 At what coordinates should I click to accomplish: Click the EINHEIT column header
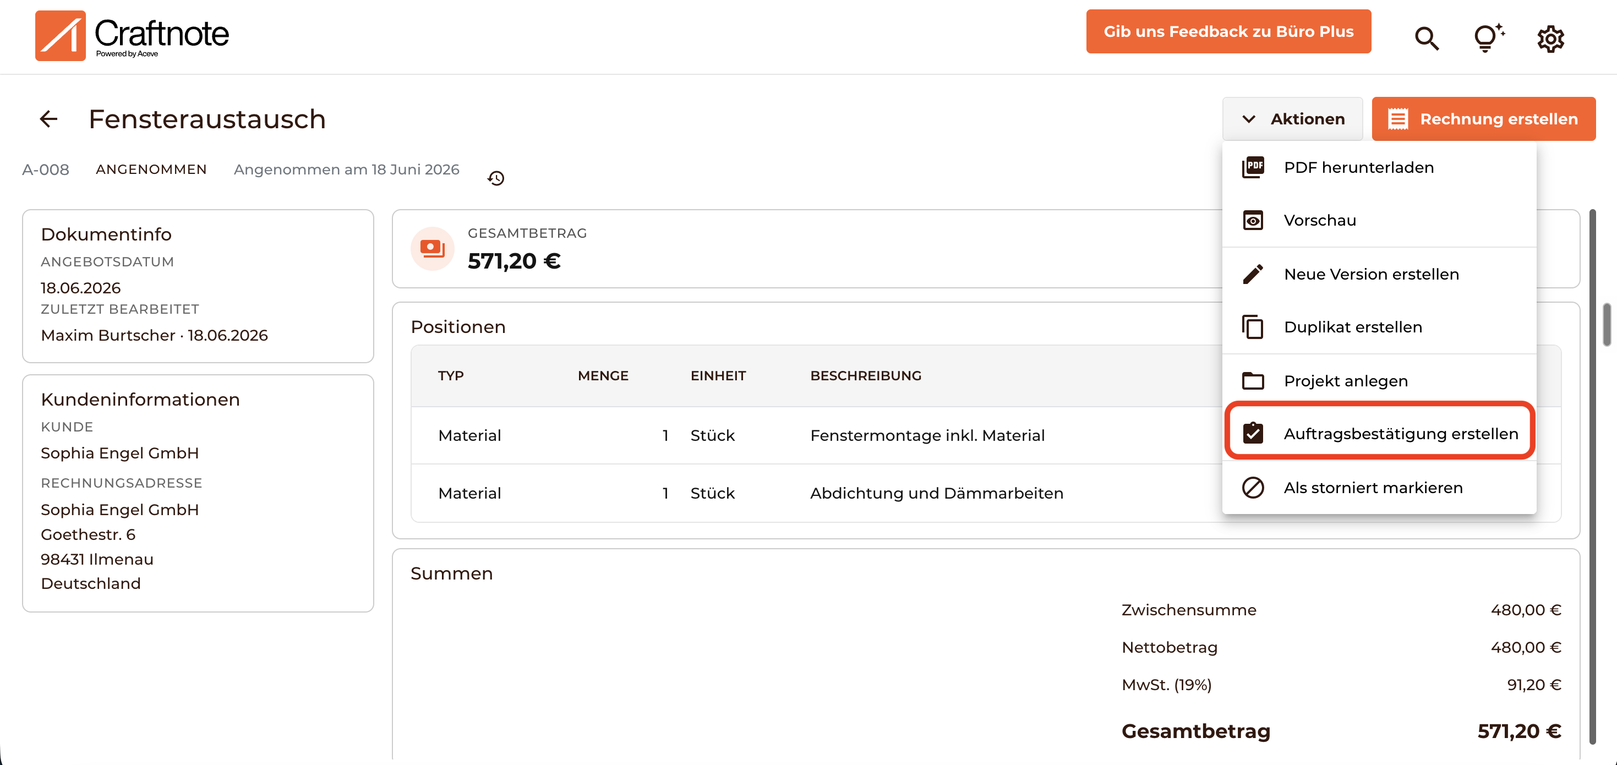718,376
